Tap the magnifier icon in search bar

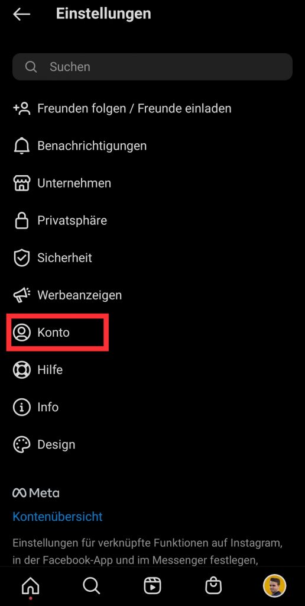click(x=31, y=67)
